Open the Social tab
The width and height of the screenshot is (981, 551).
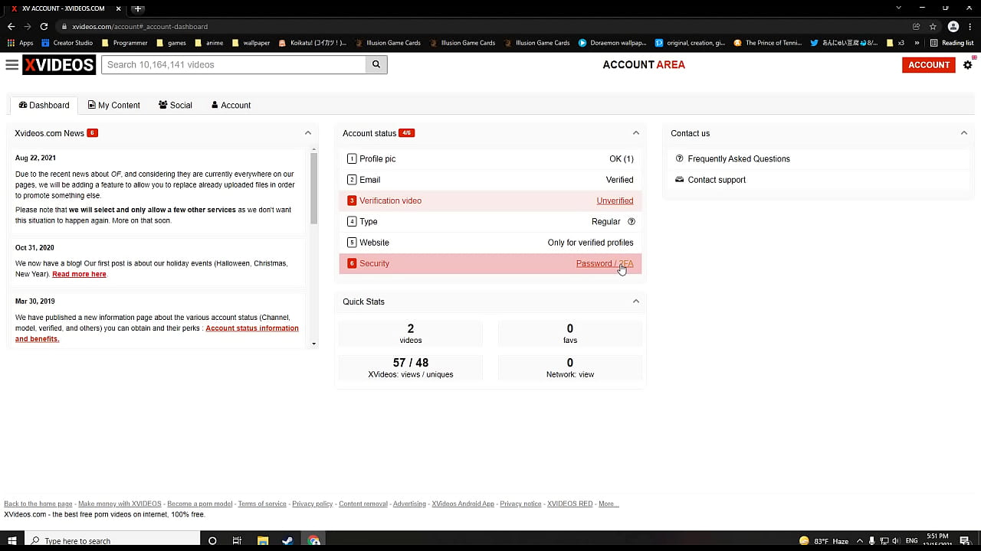[176, 106]
